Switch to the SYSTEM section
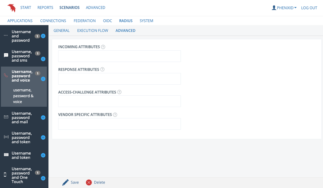 click(146, 21)
